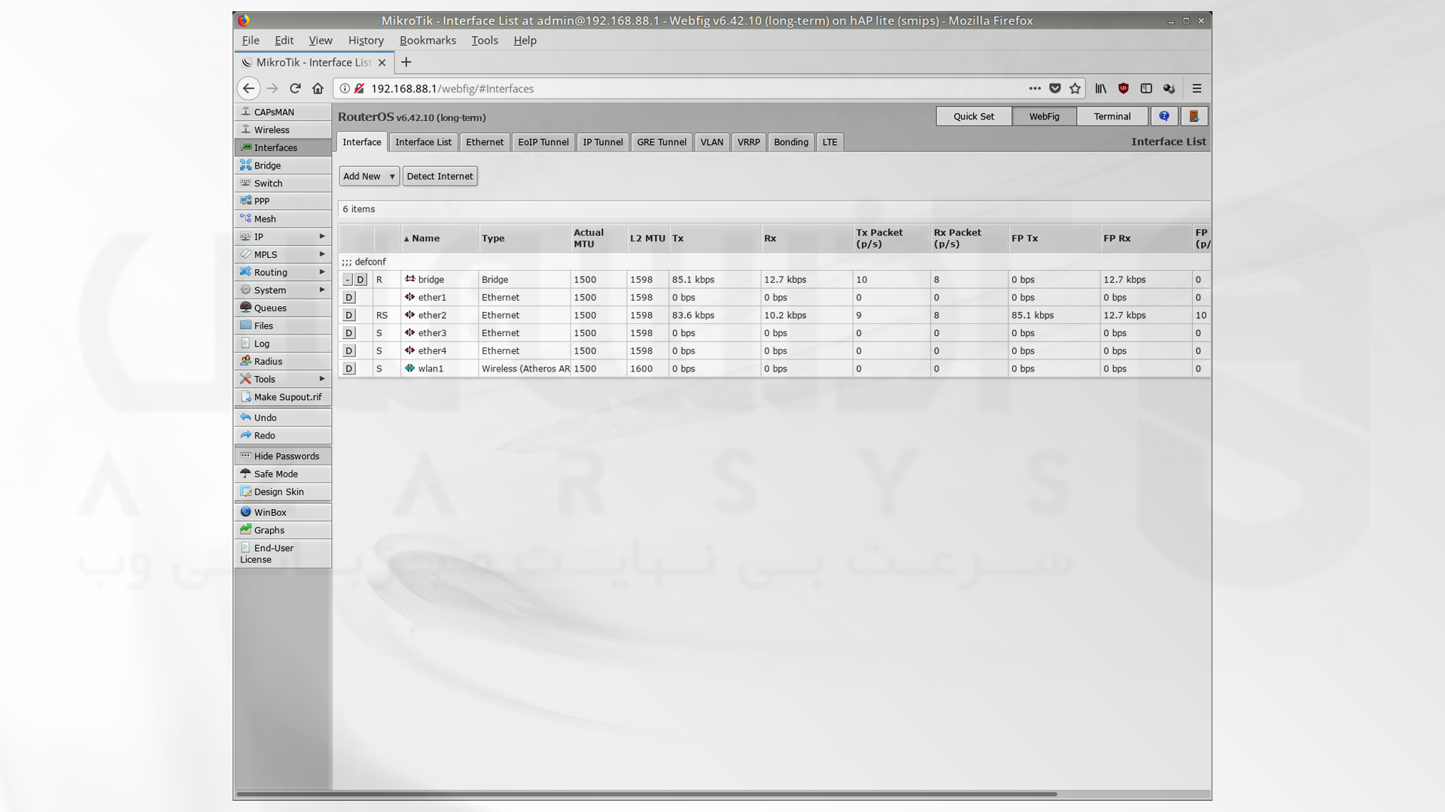This screenshot has height=812, width=1445.
Task: Expand the System submenu
Action: pos(282,290)
